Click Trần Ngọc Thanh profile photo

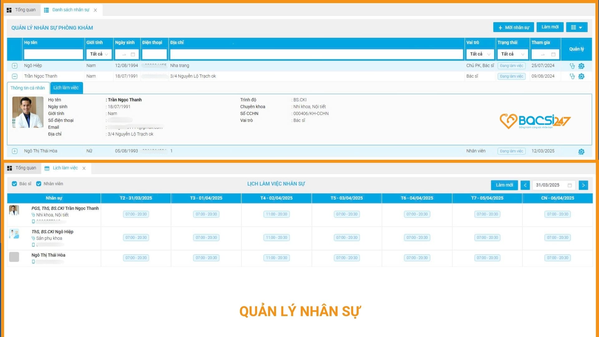click(x=28, y=112)
